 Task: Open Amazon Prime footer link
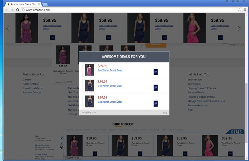tap(196, 92)
